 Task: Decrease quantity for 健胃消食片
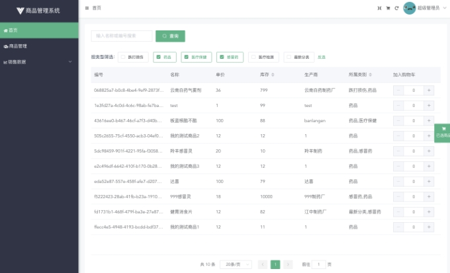click(x=398, y=212)
